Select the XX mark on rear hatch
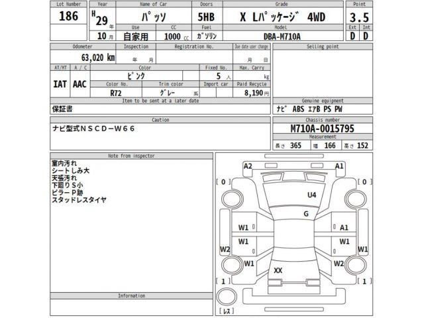The image size is (424, 318). coord(278,270)
